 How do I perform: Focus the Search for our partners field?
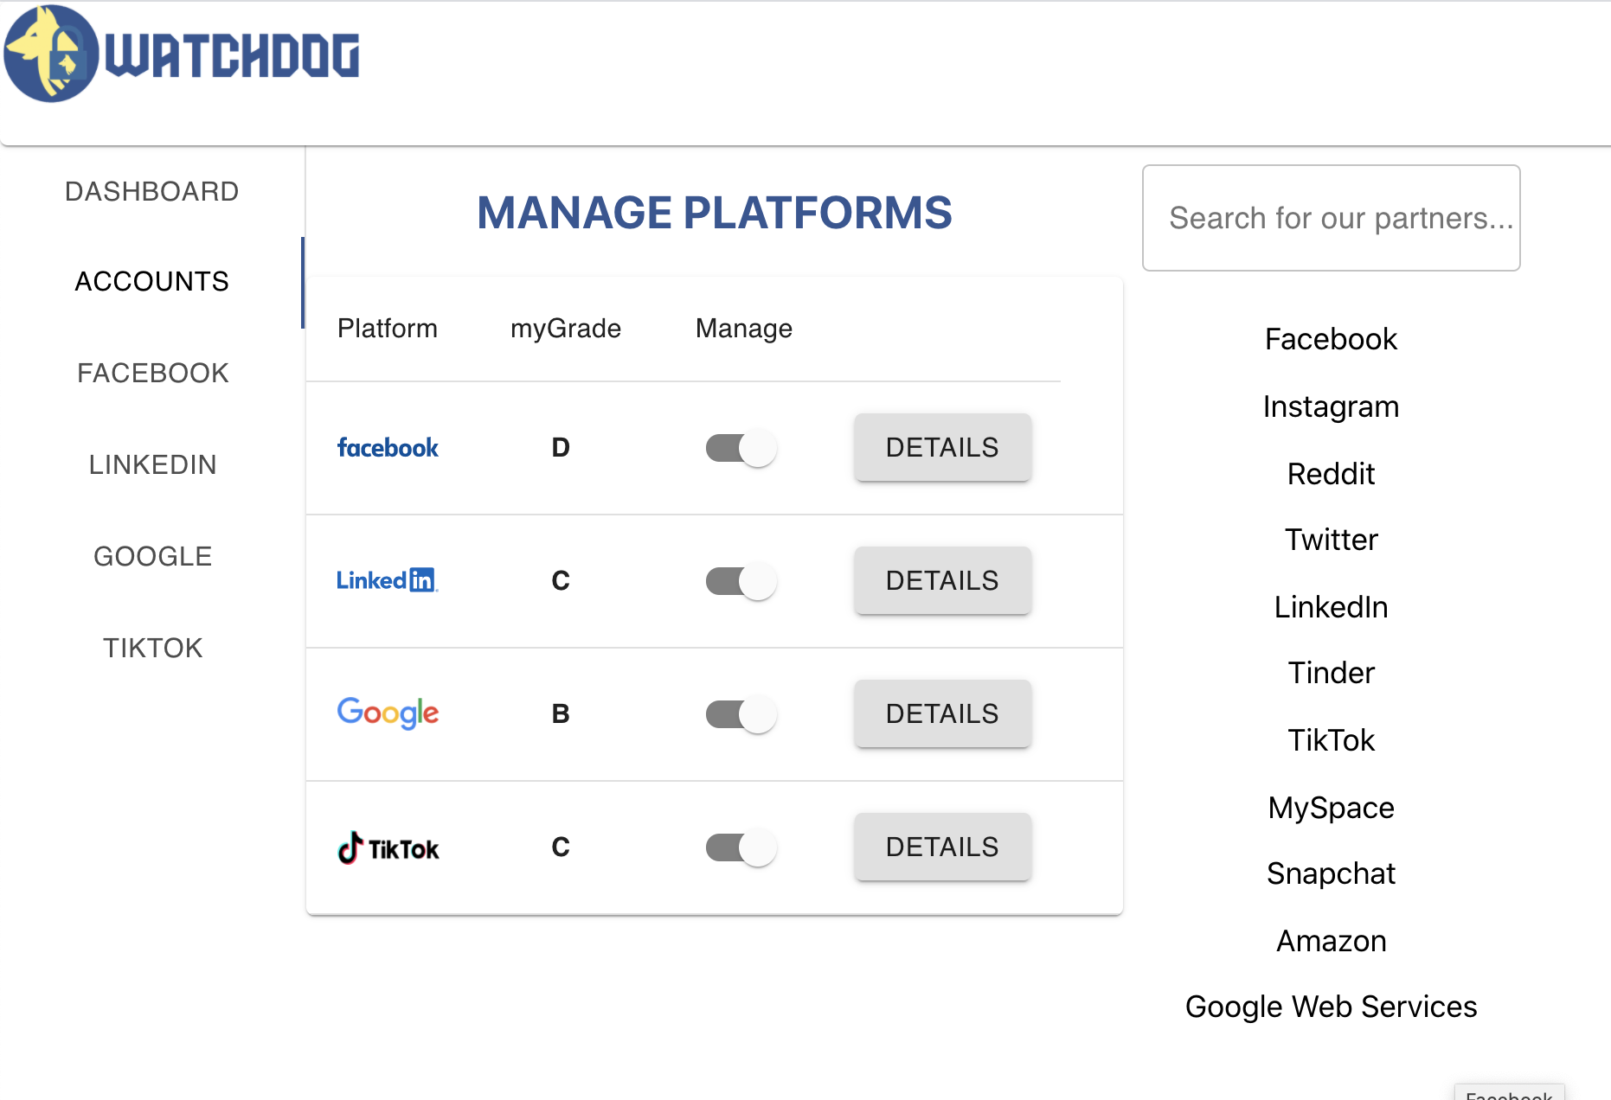point(1331,218)
